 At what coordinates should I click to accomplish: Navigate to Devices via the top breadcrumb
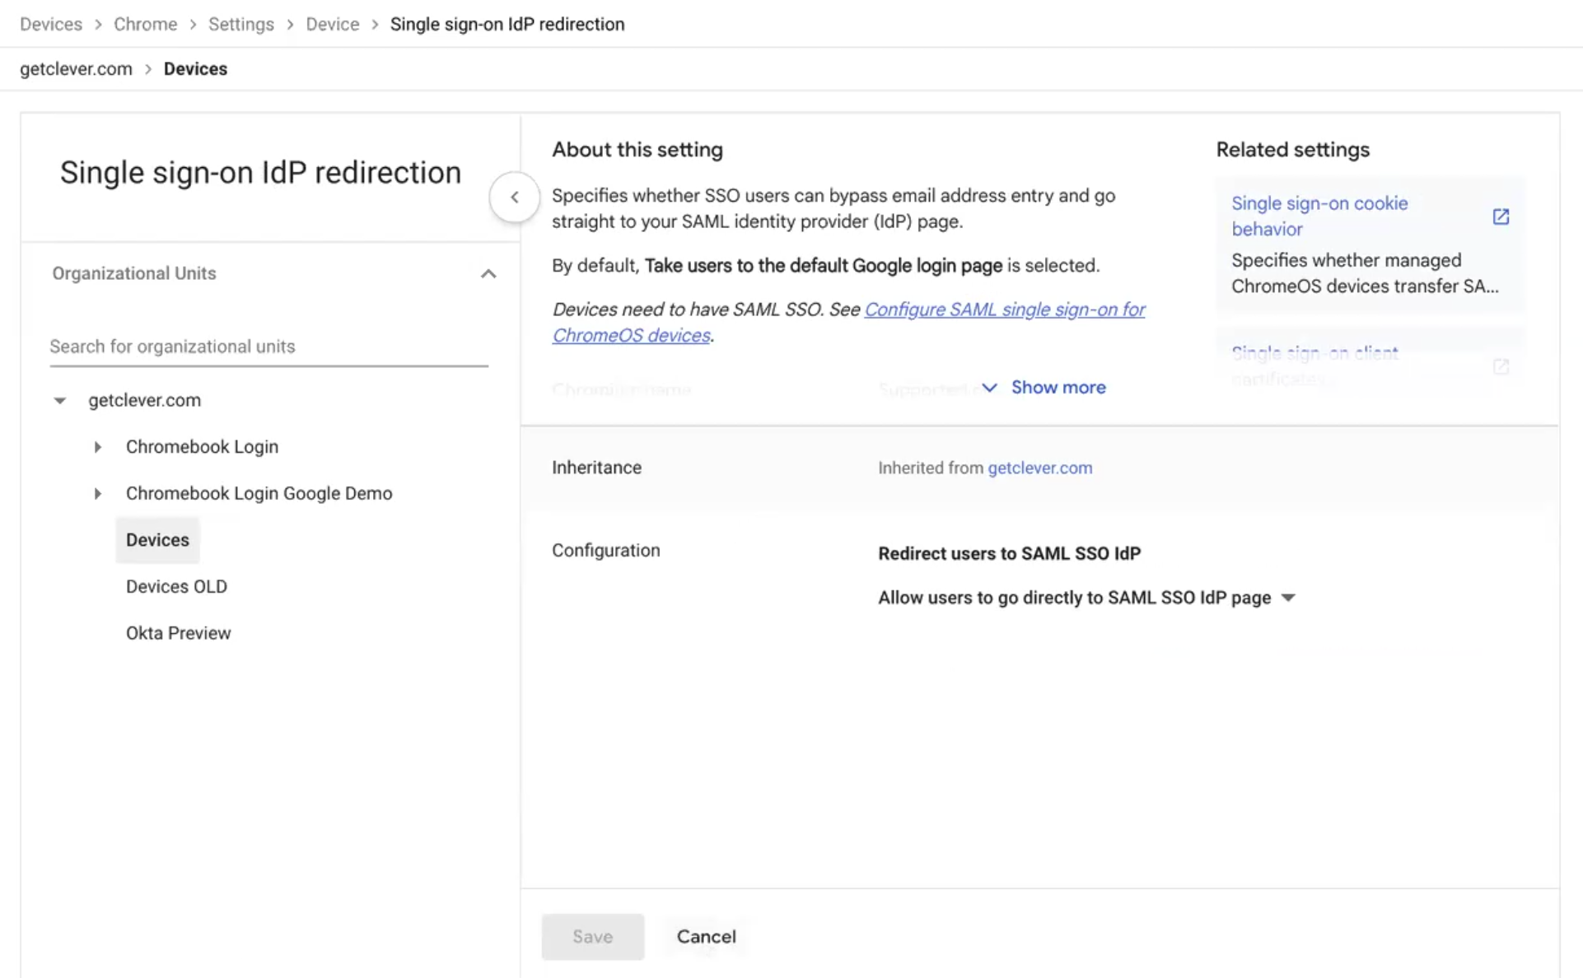[50, 24]
